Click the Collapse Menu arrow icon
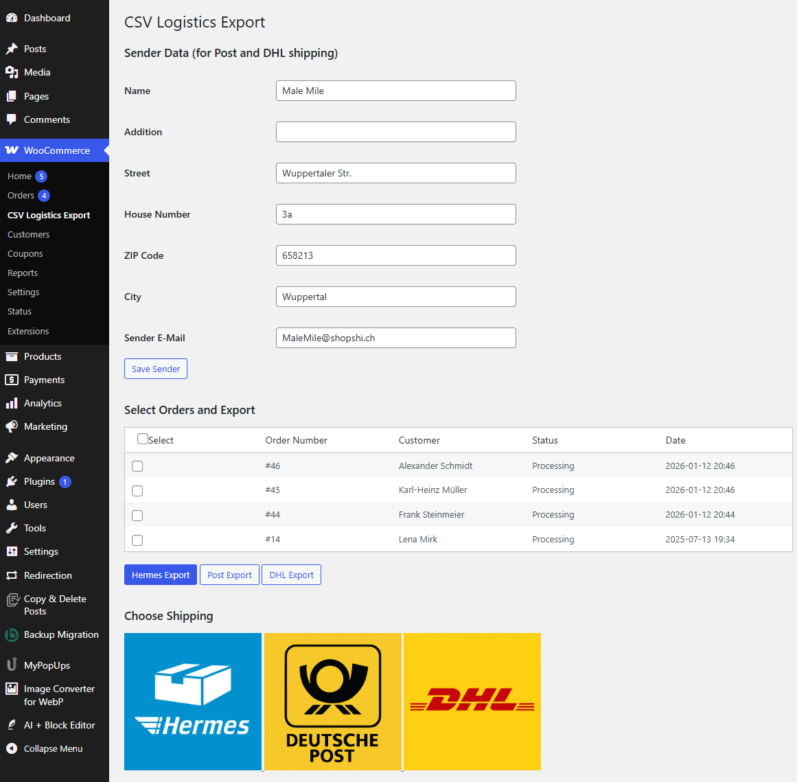 [12, 748]
